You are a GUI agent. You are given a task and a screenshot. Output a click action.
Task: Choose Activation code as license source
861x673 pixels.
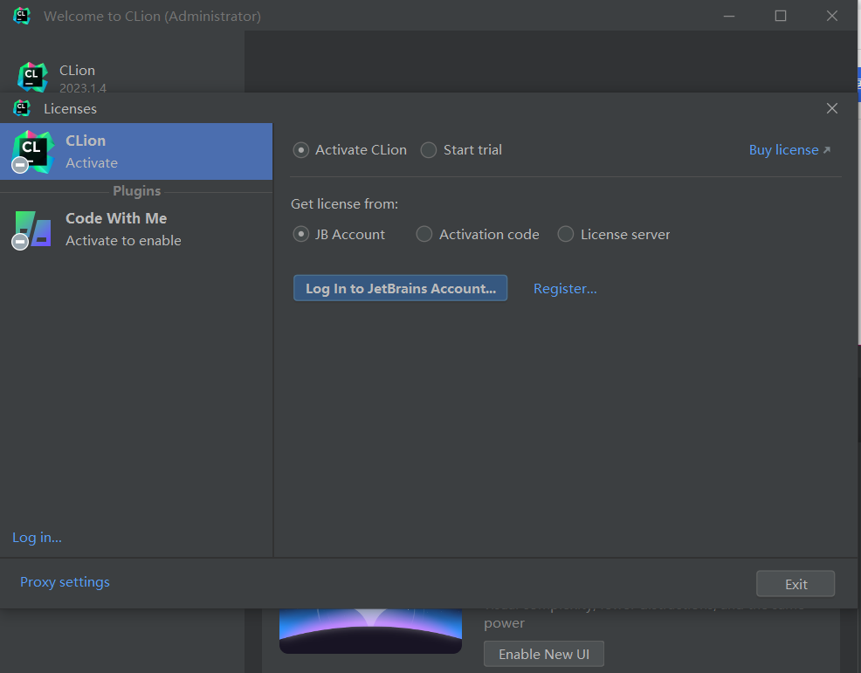(424, 234)
